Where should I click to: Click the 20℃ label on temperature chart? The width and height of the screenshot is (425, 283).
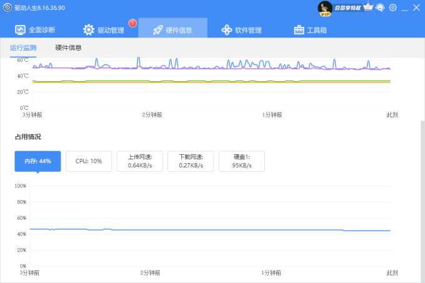pyautogui.click(x=22, y=92)
